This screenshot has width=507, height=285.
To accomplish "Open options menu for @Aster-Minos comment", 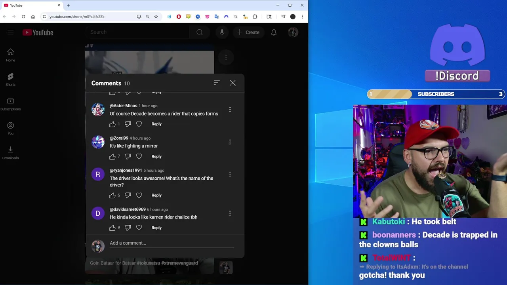I will click(230, 110).
